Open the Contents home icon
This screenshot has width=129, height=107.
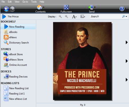pos(39,7)
